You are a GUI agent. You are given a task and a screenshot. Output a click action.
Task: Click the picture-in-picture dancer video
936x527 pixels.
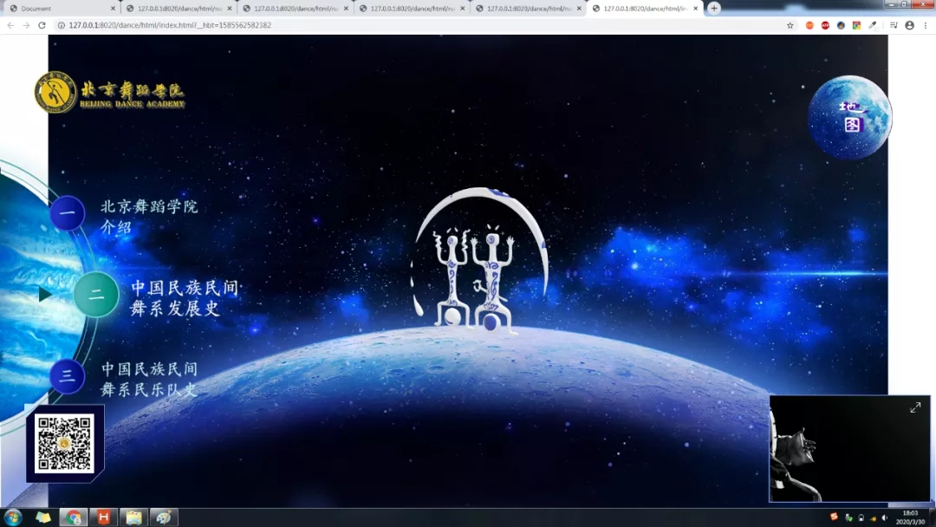pos(849,448)
